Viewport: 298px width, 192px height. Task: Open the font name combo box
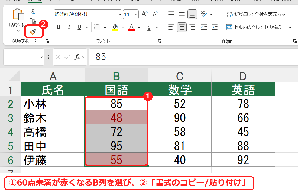88,14
